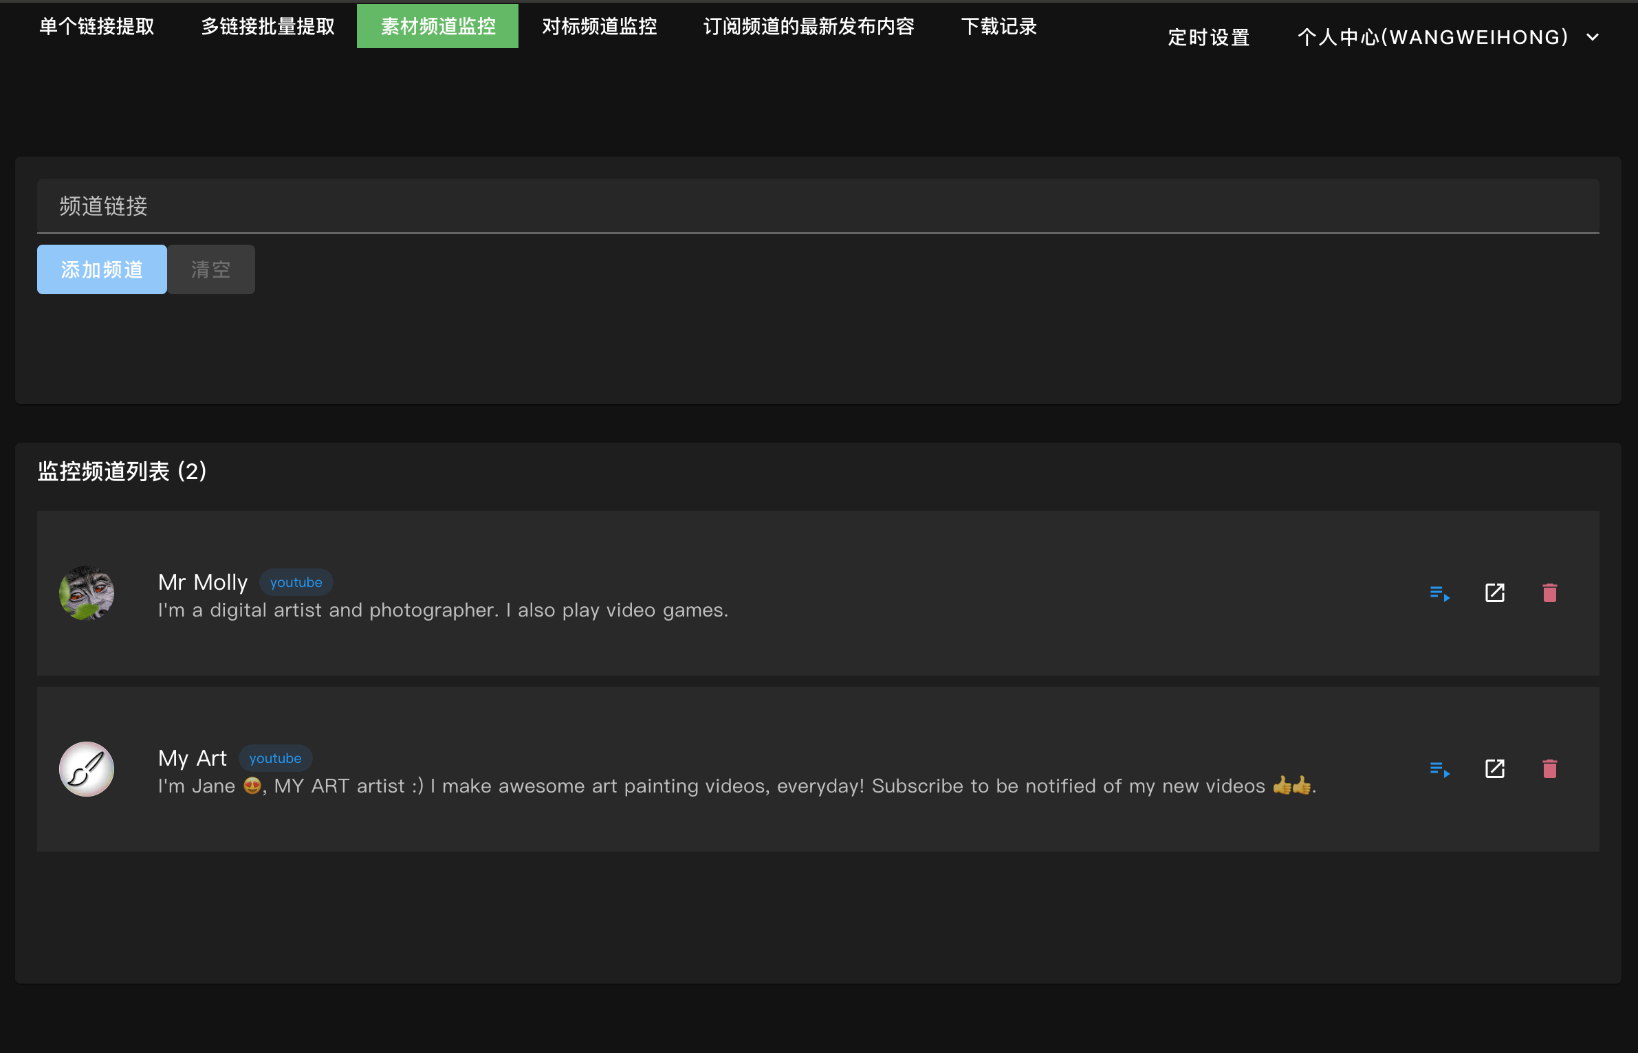1638x1053 pixels.
Task: Click the My Art paintbrush avatar
Action: (87, 769)
